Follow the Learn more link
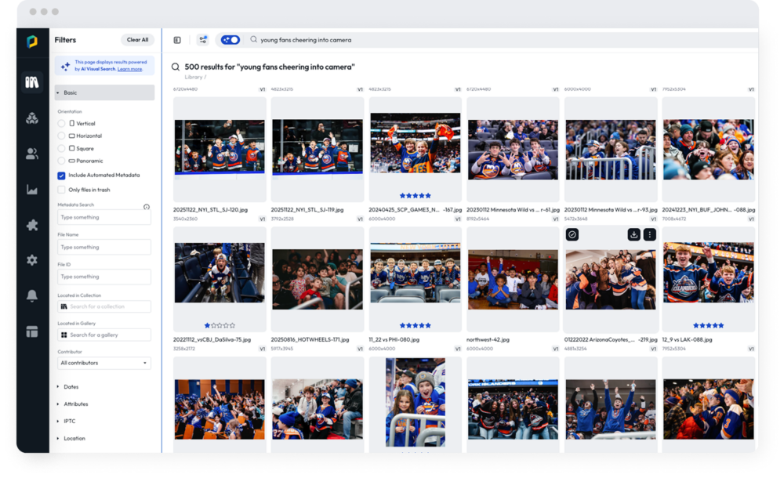Image resolution: width=784 pixels, height=478 pixels. tap(130, 69)
